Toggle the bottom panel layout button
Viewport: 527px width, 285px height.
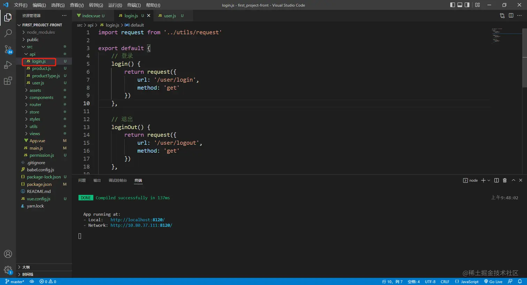460,5
